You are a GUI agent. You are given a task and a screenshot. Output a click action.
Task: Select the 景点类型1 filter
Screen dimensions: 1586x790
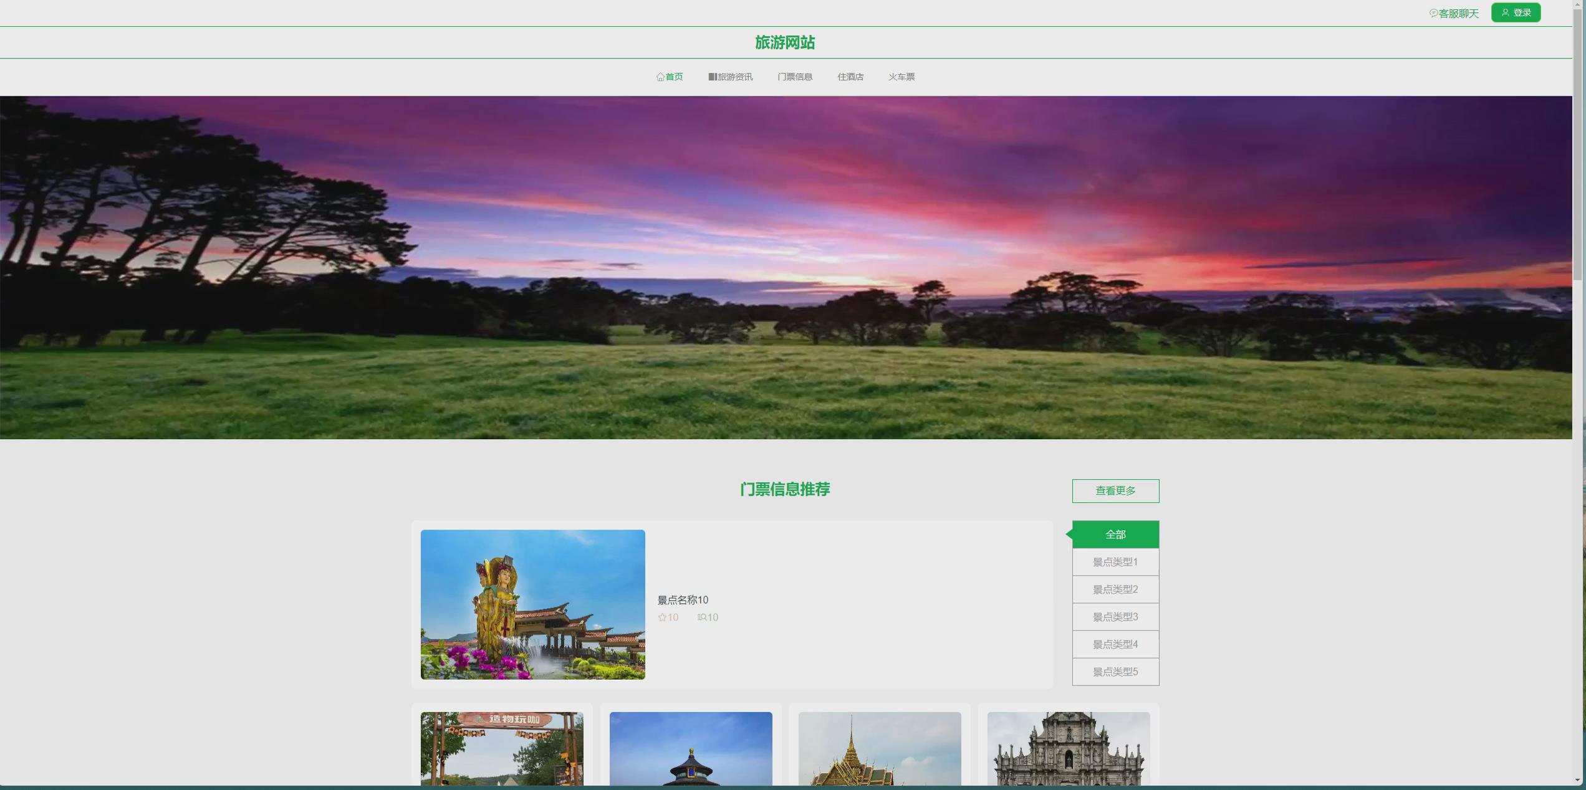pos(1115,561)
